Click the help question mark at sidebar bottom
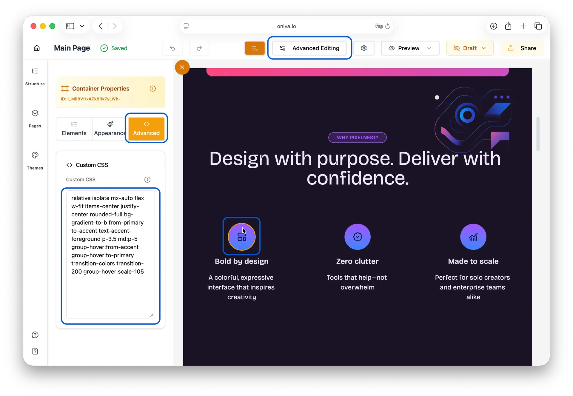This screenshot has width=573, height=396. tap(35, 335)
